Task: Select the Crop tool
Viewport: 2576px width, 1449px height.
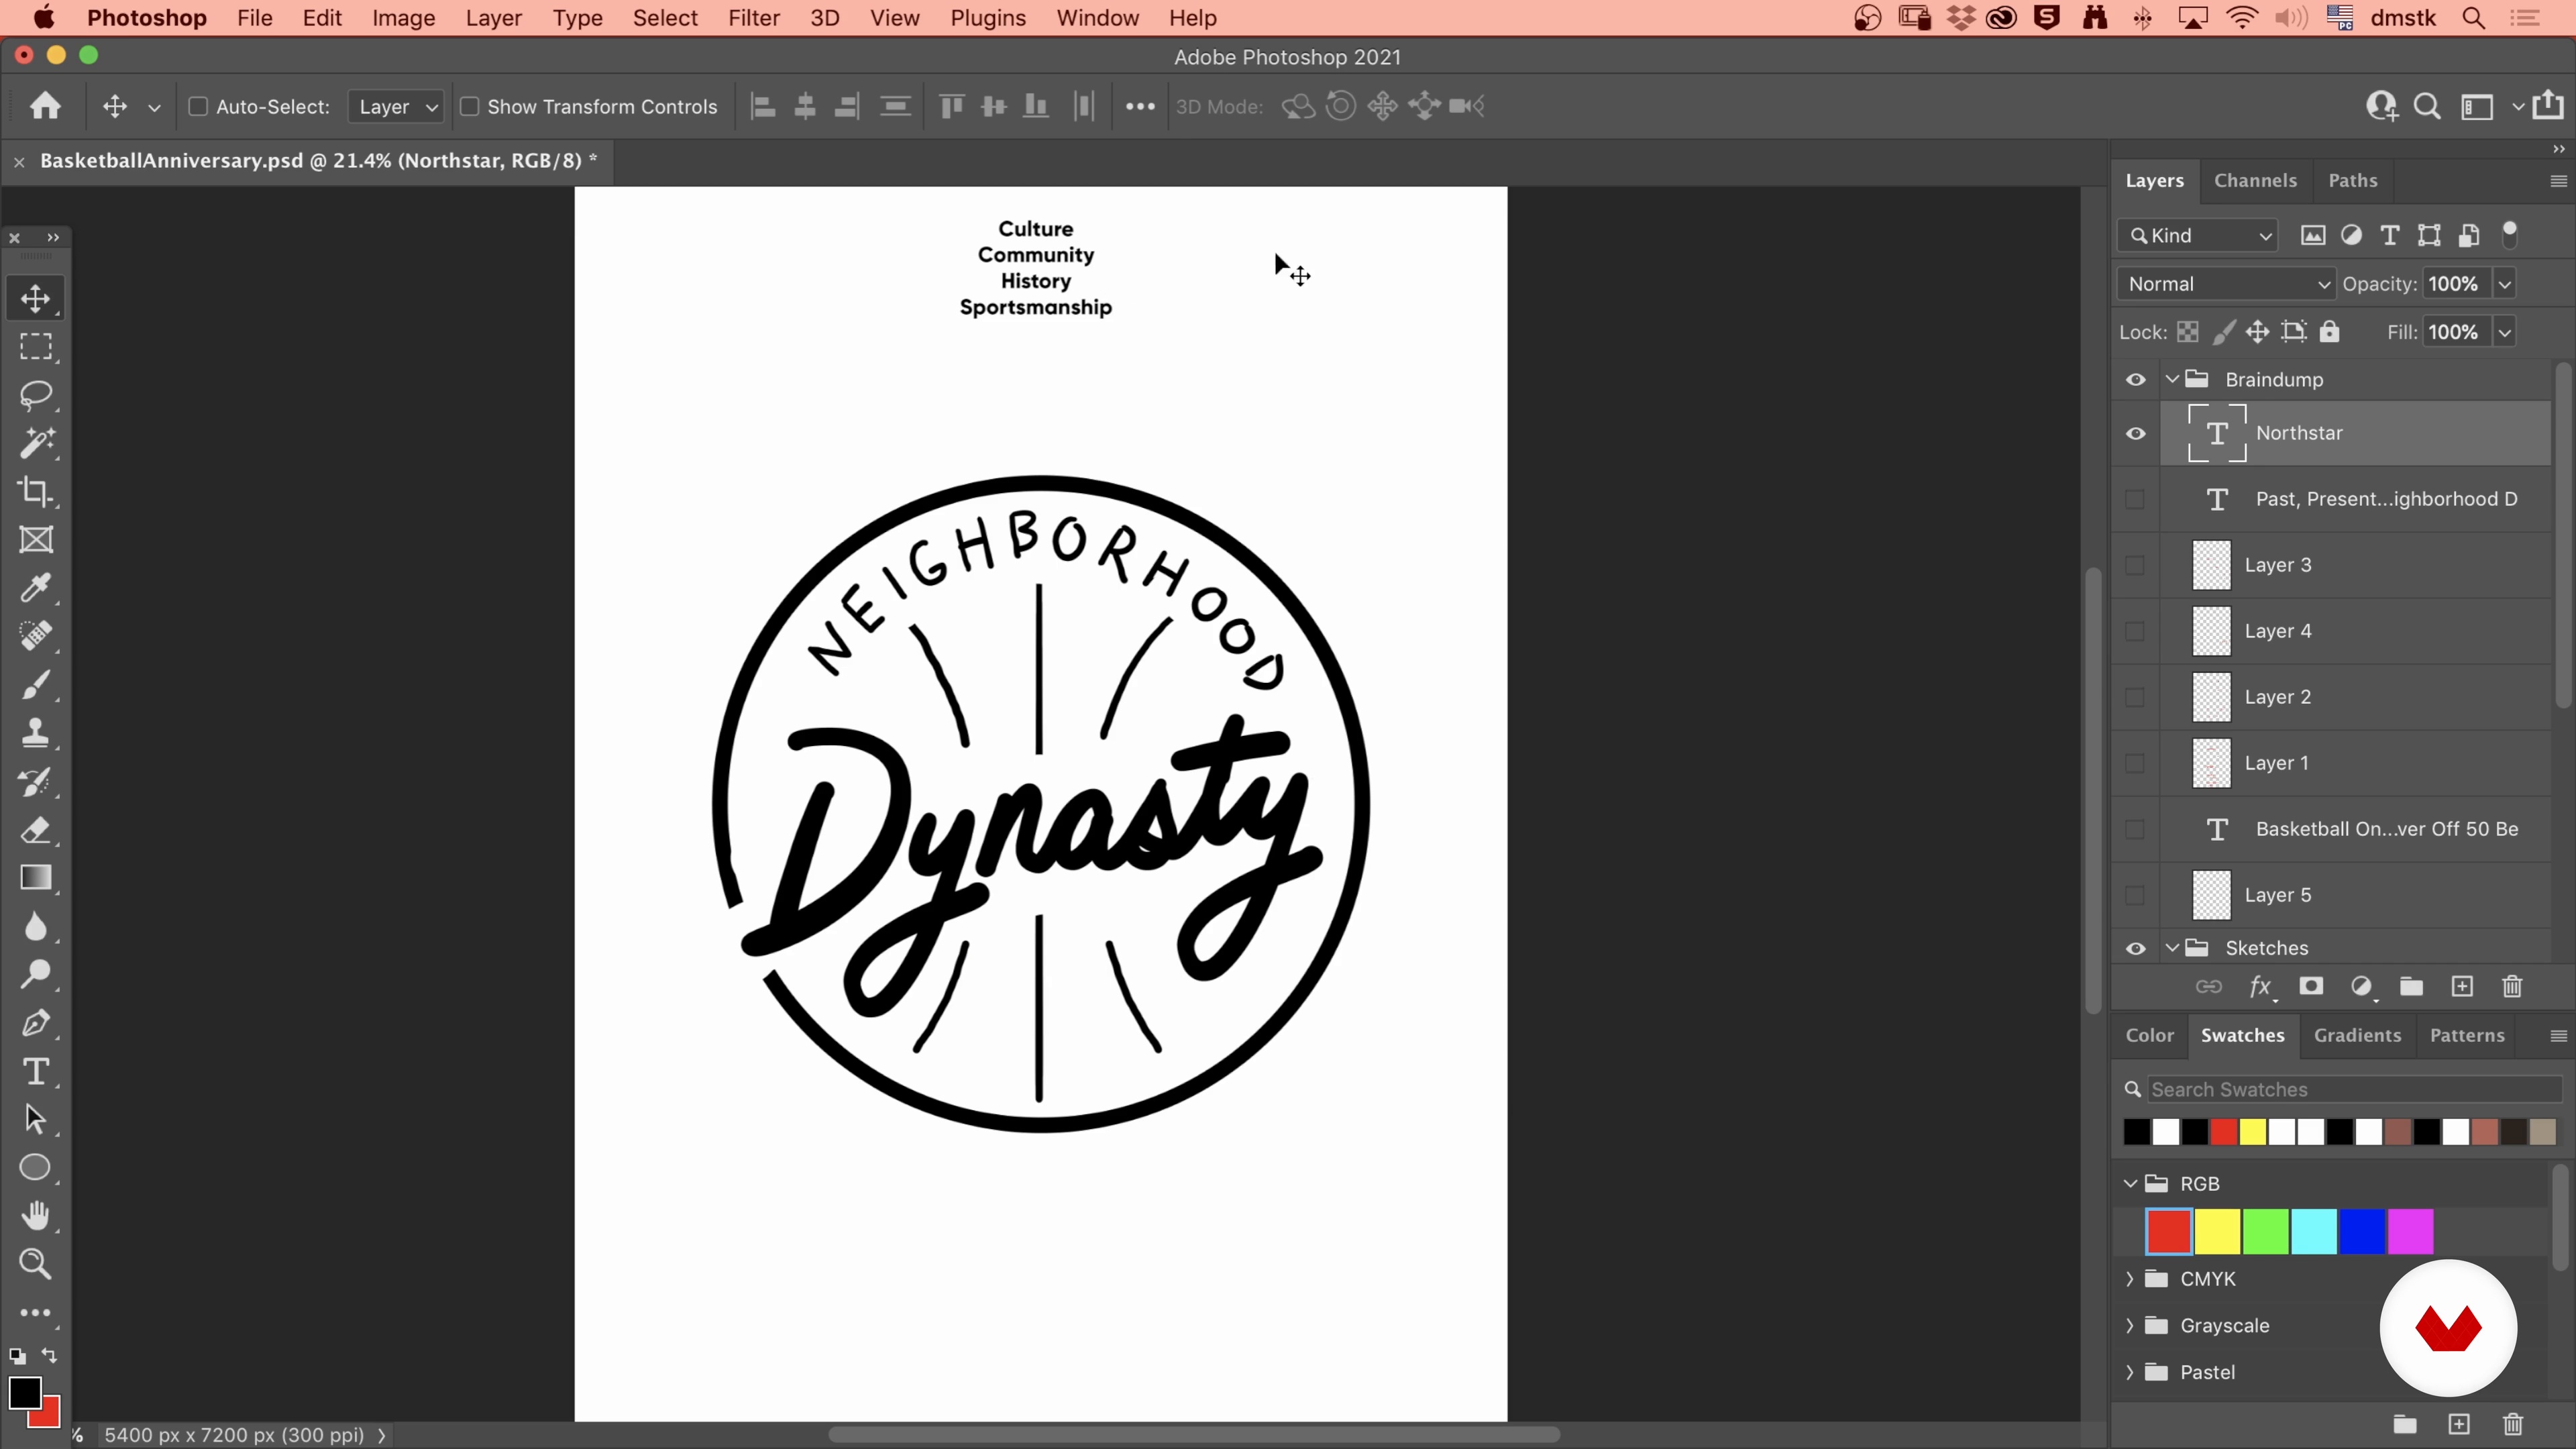Action: coord(36,491)
